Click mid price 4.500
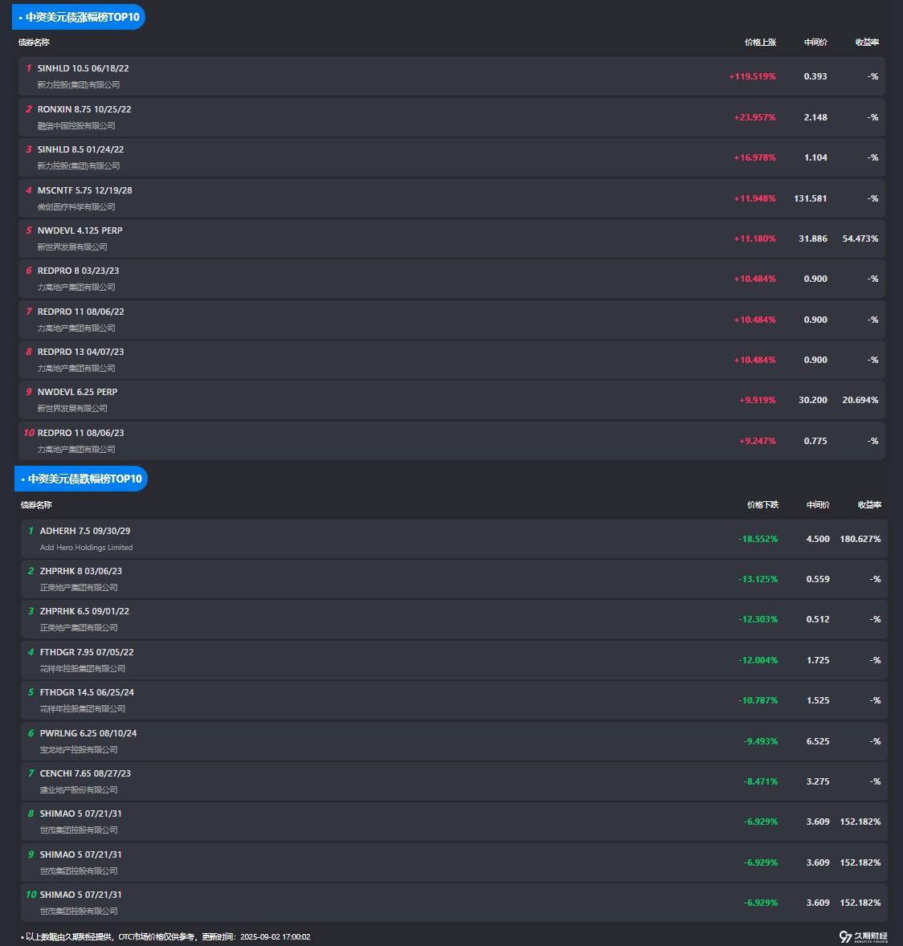 818,539
